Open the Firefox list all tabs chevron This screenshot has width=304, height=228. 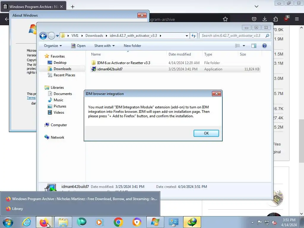[256, 7]
